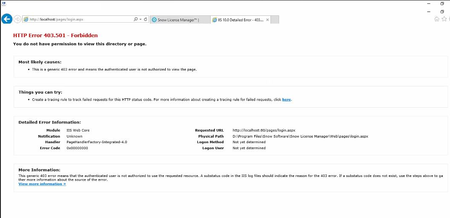Open the address bar autocomplete dropdown arrow
This screenshot has width=450, height=218.
(x=140, y=19)
